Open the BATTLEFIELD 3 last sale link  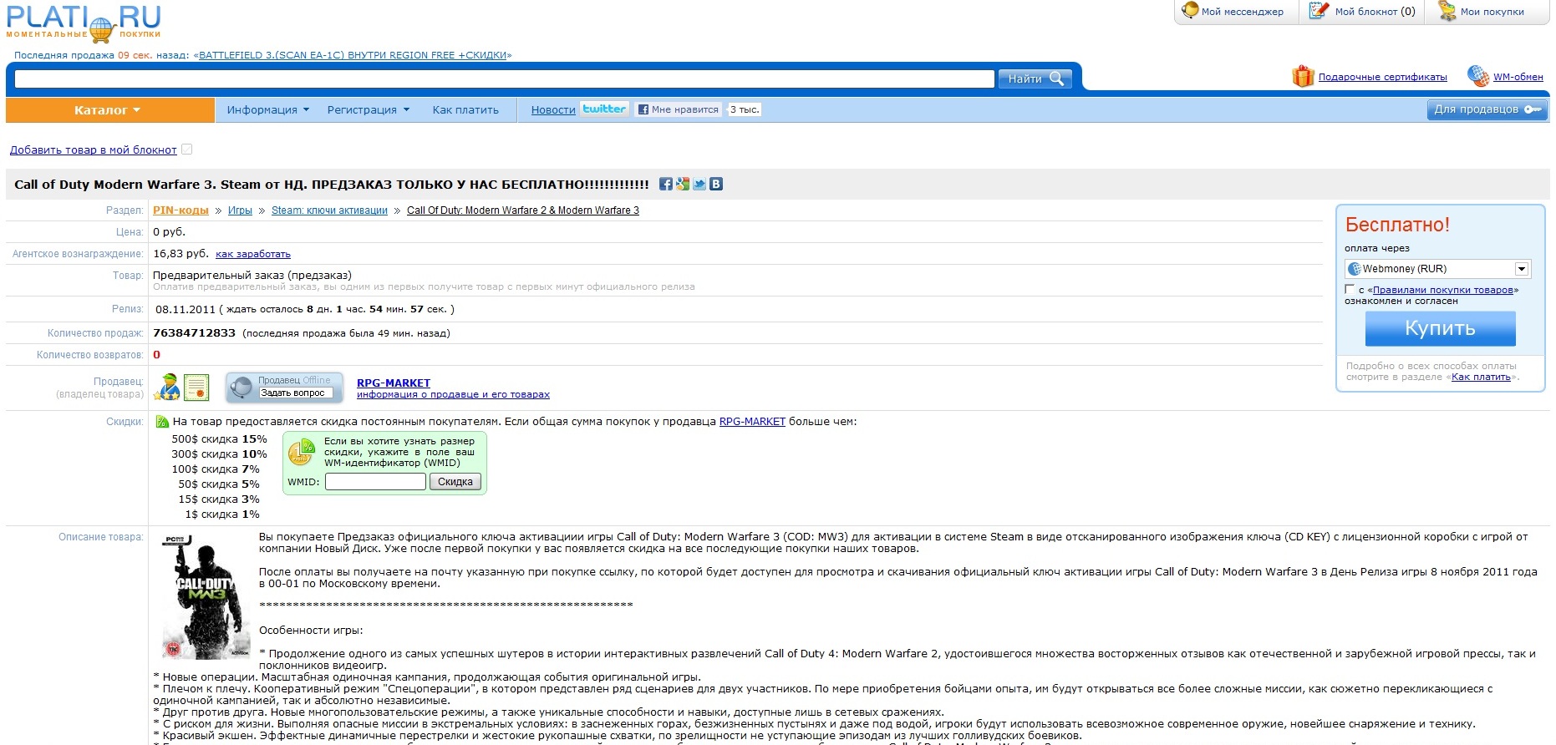pos(353,55)
